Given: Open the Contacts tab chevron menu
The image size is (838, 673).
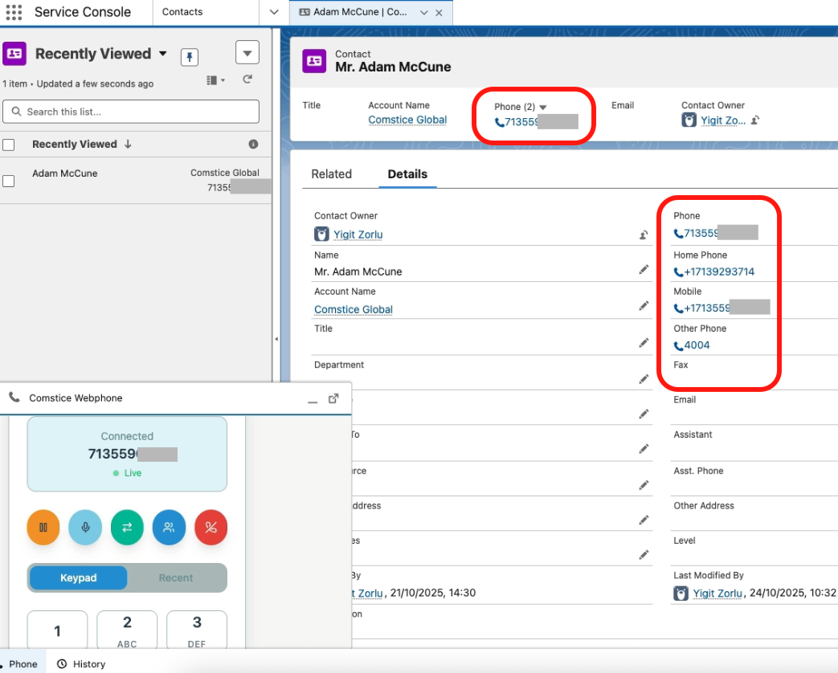Looking at the screenshot, I should [273, 12].
